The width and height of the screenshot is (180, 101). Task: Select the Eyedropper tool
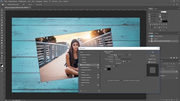coord(2,23)
